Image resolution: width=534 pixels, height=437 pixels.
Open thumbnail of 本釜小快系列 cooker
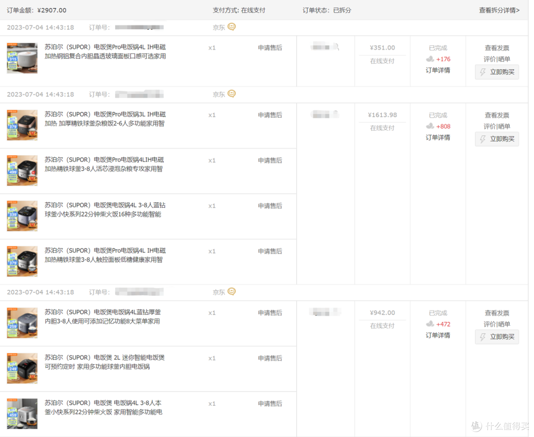[22, 413]
